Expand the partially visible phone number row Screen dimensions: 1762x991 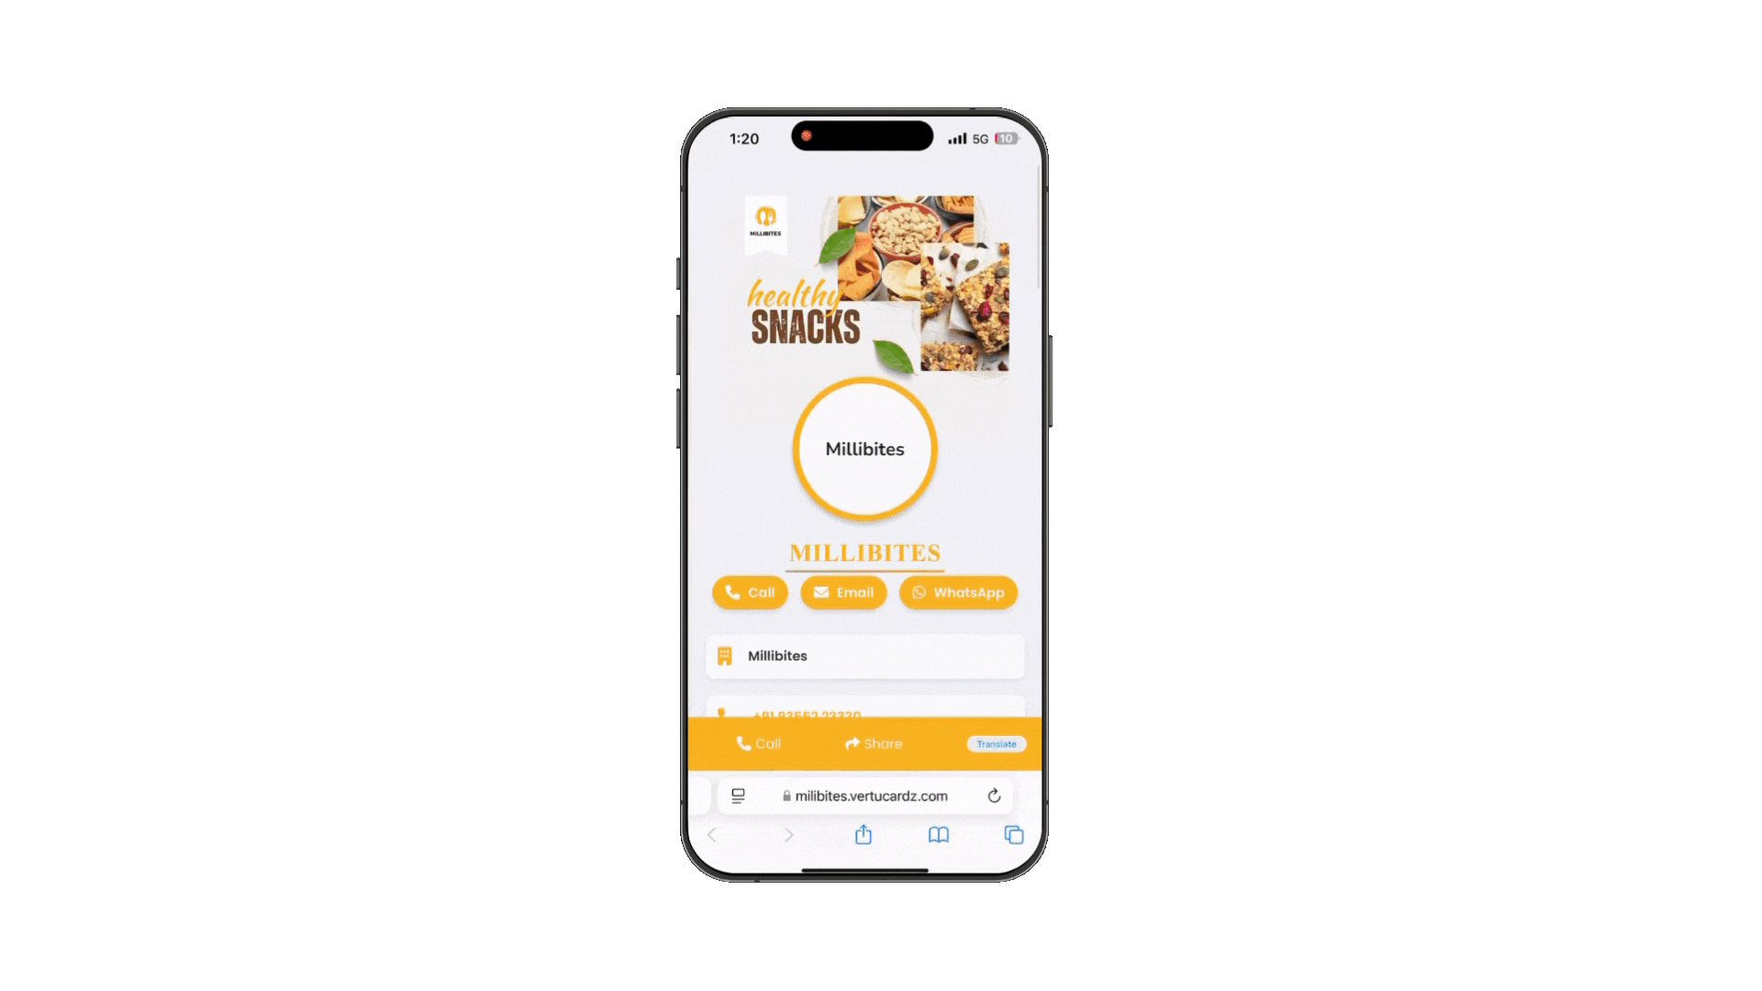[x=864, y=711]
